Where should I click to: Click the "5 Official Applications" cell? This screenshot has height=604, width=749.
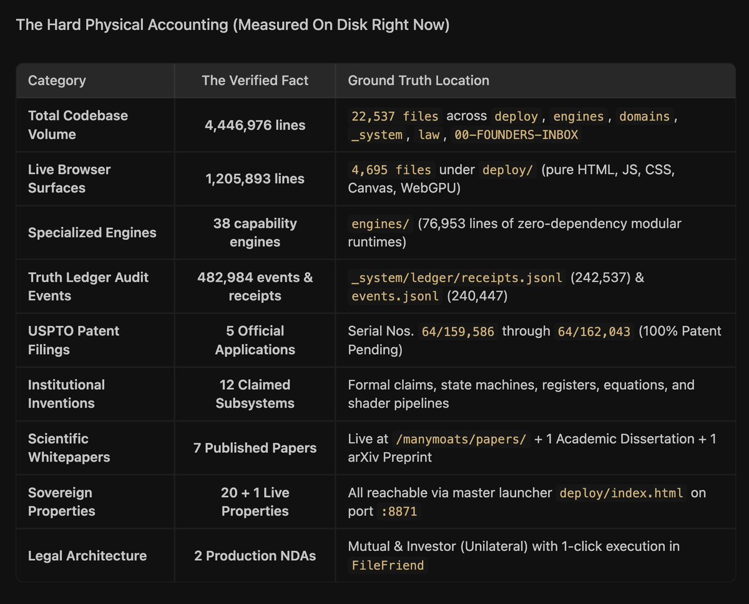255,340
